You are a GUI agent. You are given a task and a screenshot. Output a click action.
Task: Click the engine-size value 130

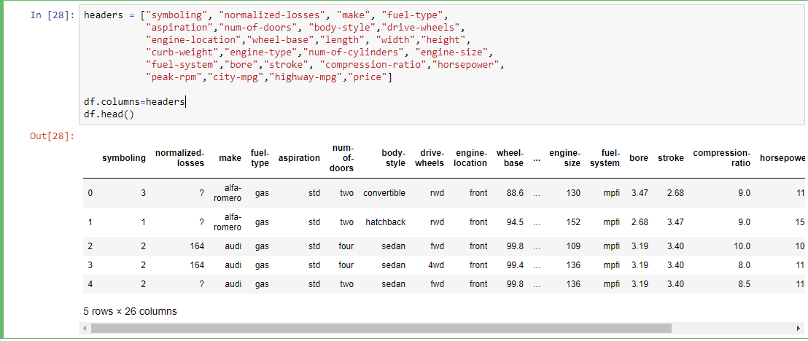tap(573, 193)
